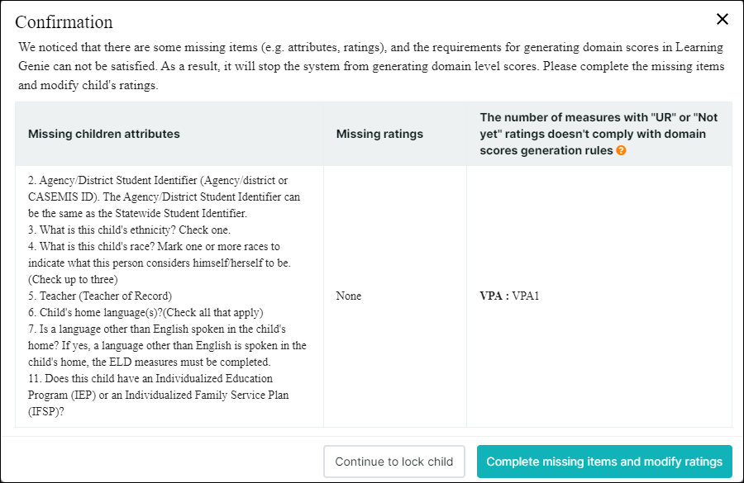Select the Missing children attributes column header

tap(104, 134)
